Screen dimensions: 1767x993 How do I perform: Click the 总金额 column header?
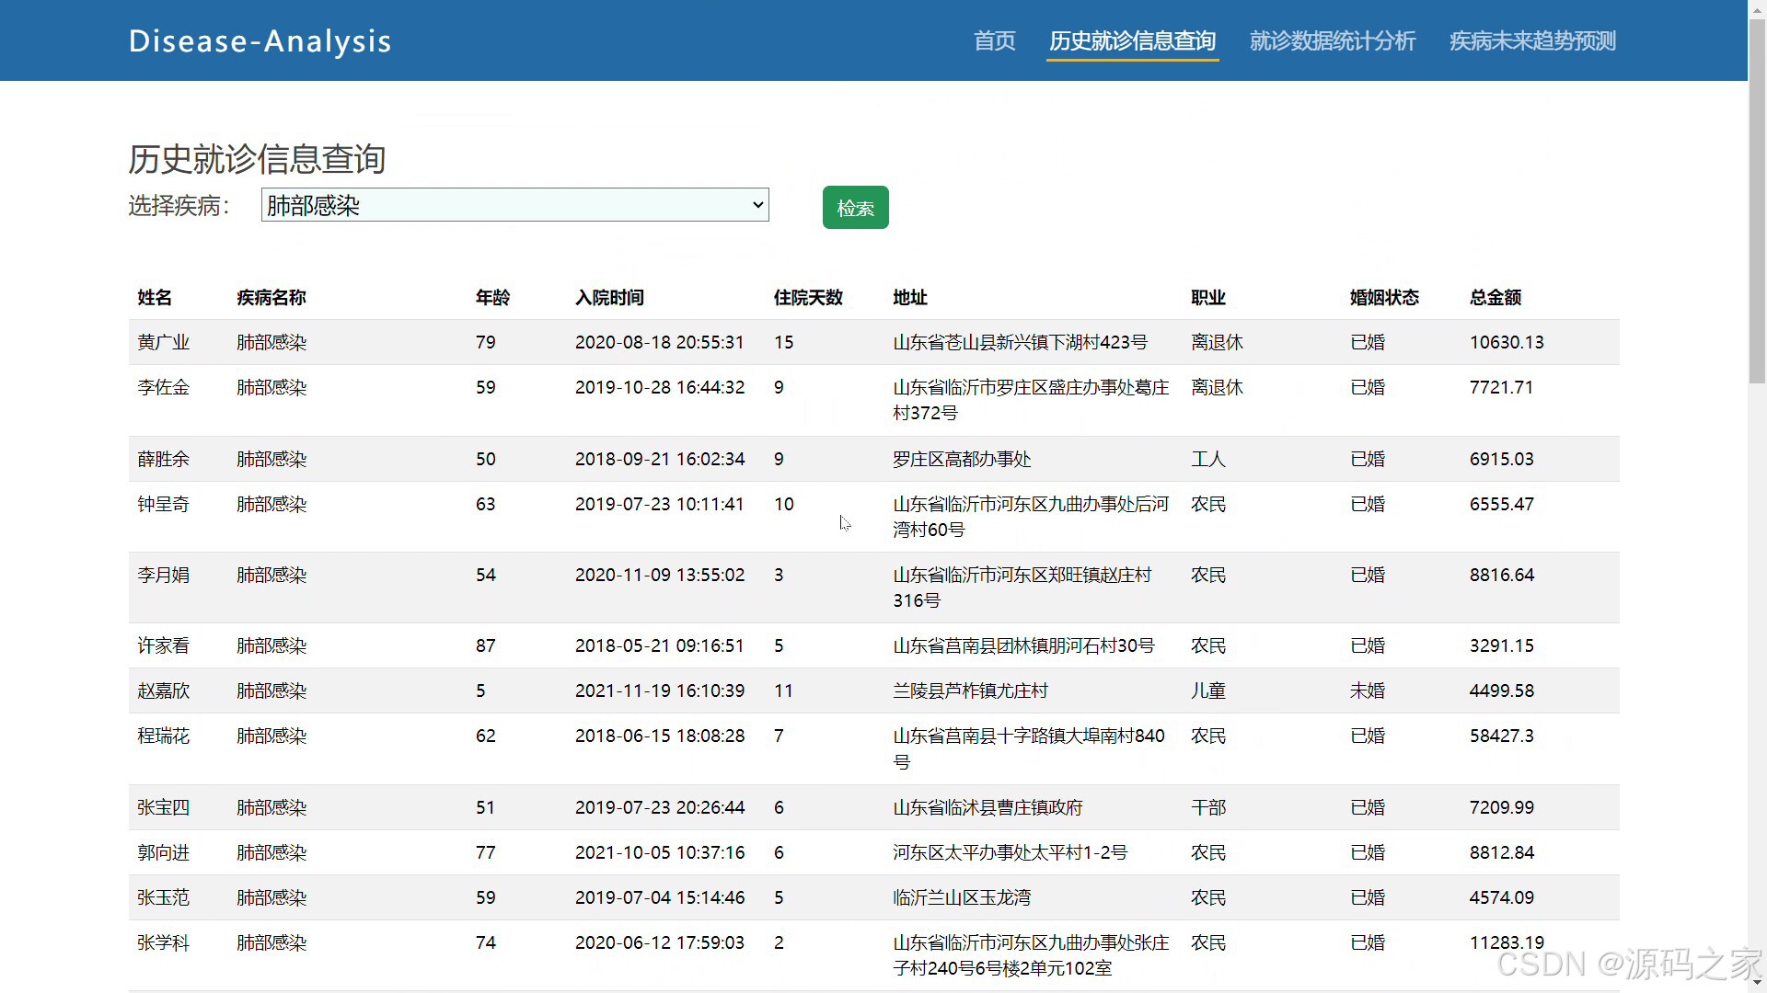pyautogui.click(x=1496, y=297)
